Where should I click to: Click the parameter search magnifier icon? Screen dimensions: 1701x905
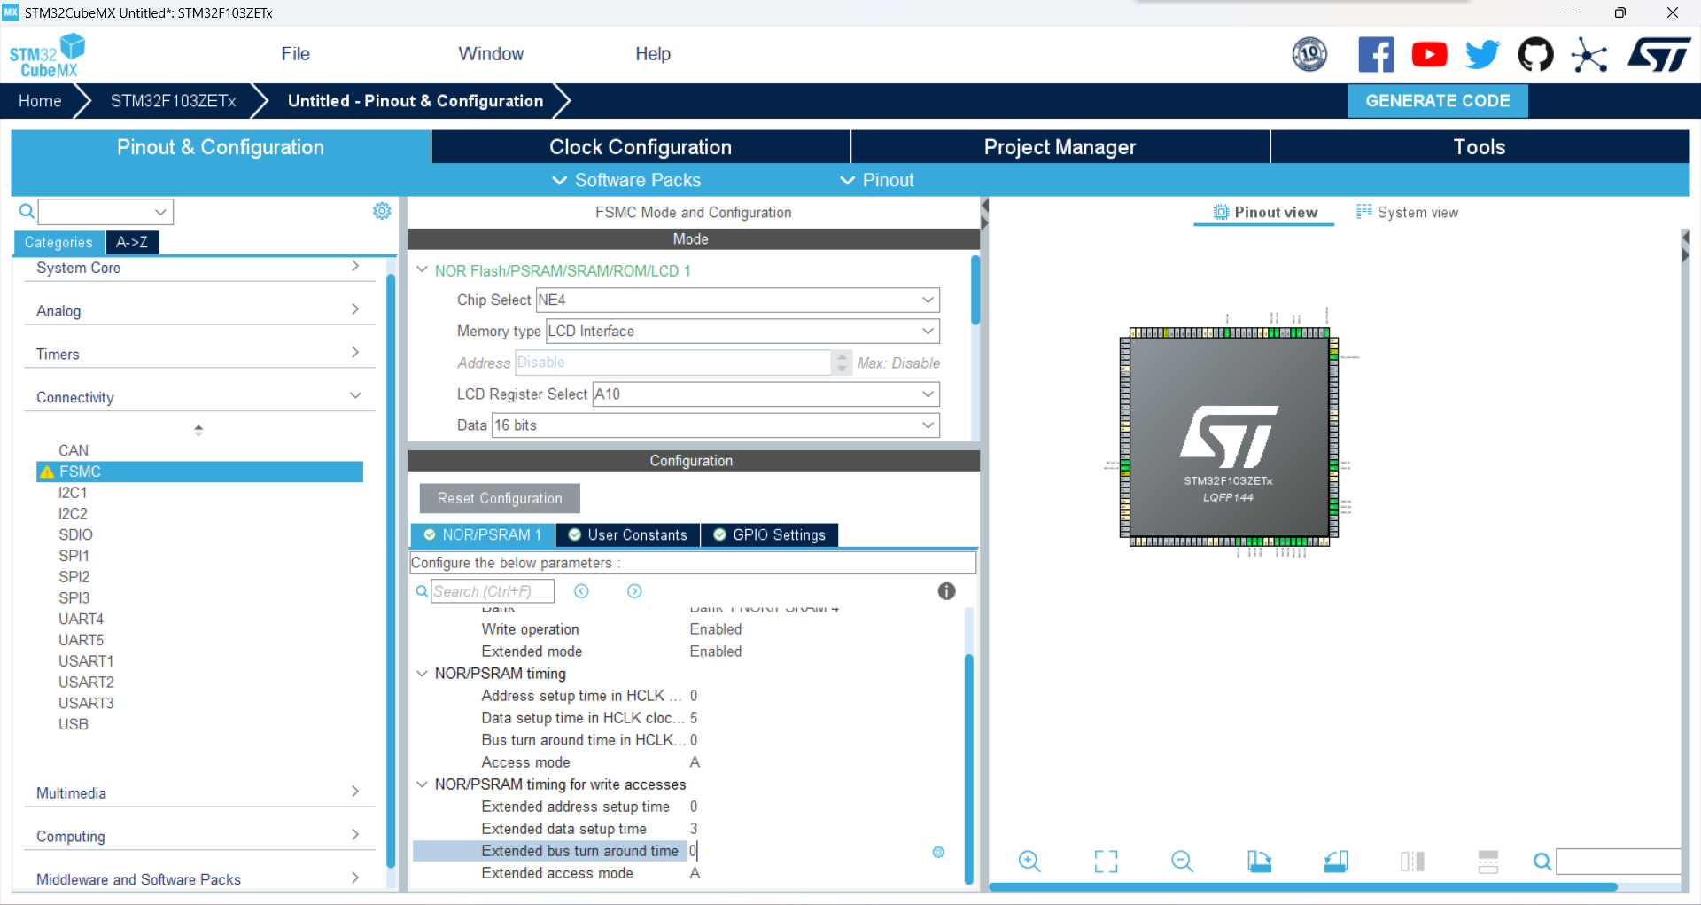(423, 591)
